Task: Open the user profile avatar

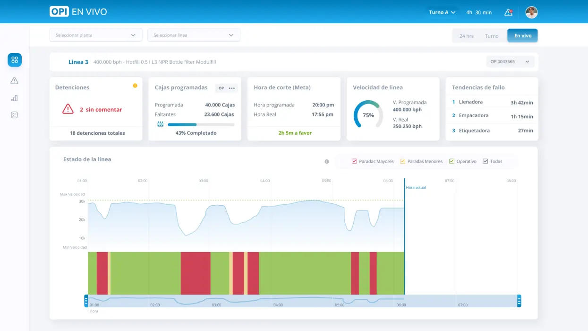Action: tap(531, 12)
